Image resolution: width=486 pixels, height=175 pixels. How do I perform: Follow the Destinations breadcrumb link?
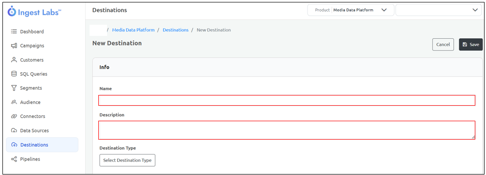coord(176,30)
